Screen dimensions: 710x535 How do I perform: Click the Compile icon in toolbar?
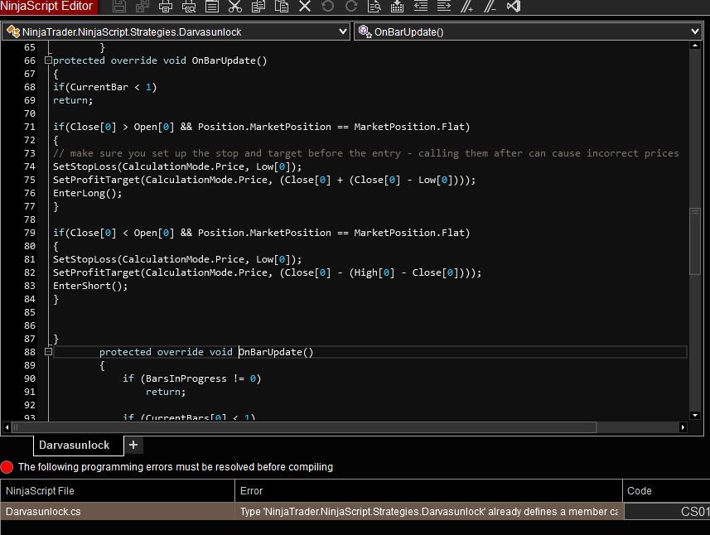point(397,7)
